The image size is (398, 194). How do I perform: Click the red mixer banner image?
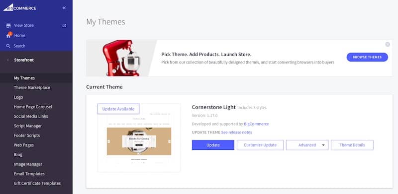pyautogui.click(x=121, y=58)
